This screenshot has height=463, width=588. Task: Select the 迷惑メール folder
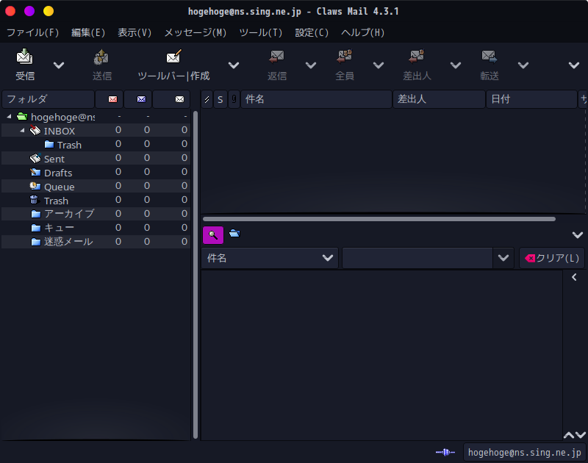tap(96, 242)
